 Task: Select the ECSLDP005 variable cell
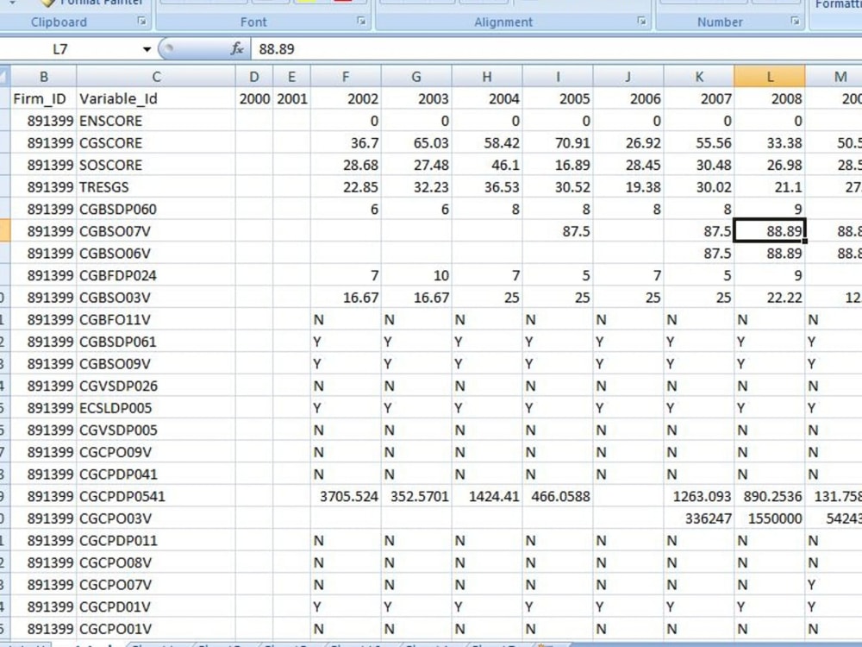point(156,408)
